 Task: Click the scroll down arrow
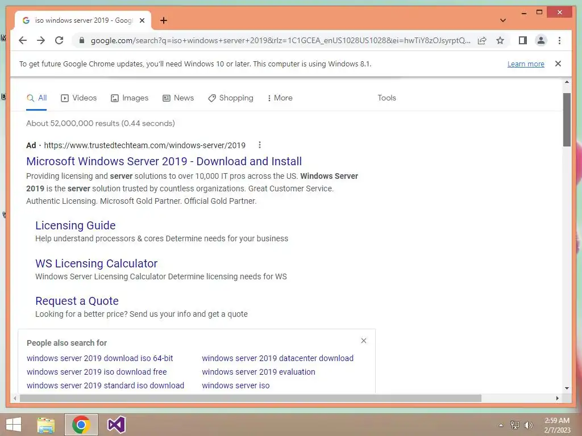tap(567, 388)
